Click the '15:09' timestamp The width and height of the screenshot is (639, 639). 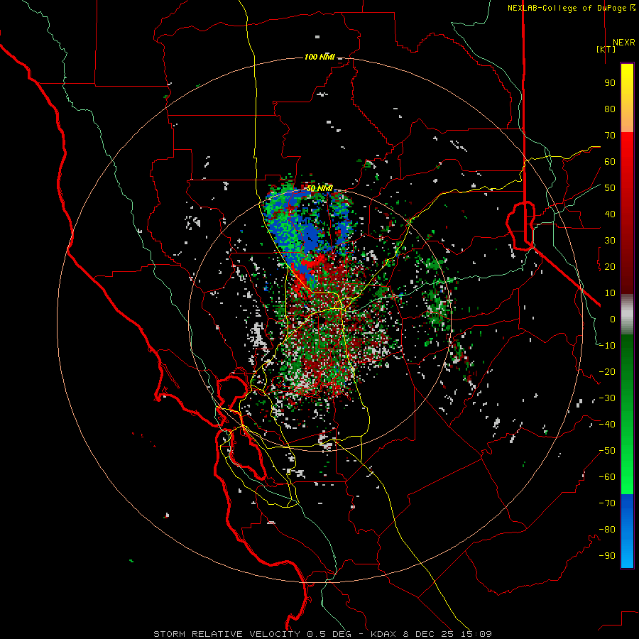point(477,634)
